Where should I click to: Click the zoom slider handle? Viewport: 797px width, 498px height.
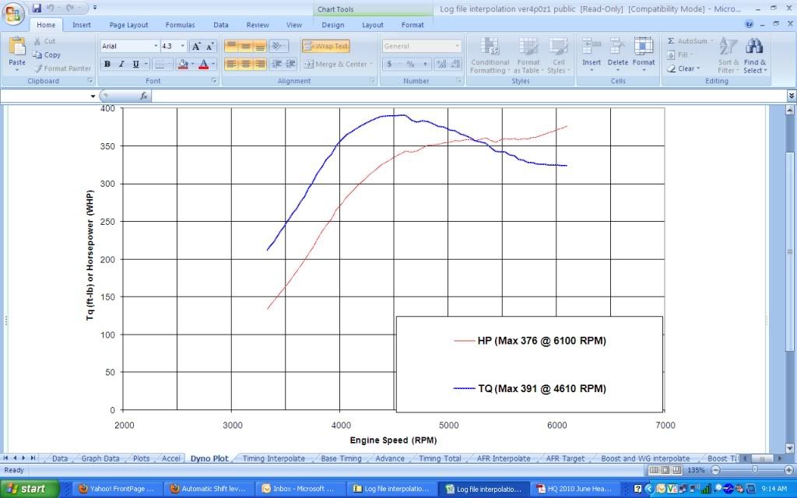(754, 470)
